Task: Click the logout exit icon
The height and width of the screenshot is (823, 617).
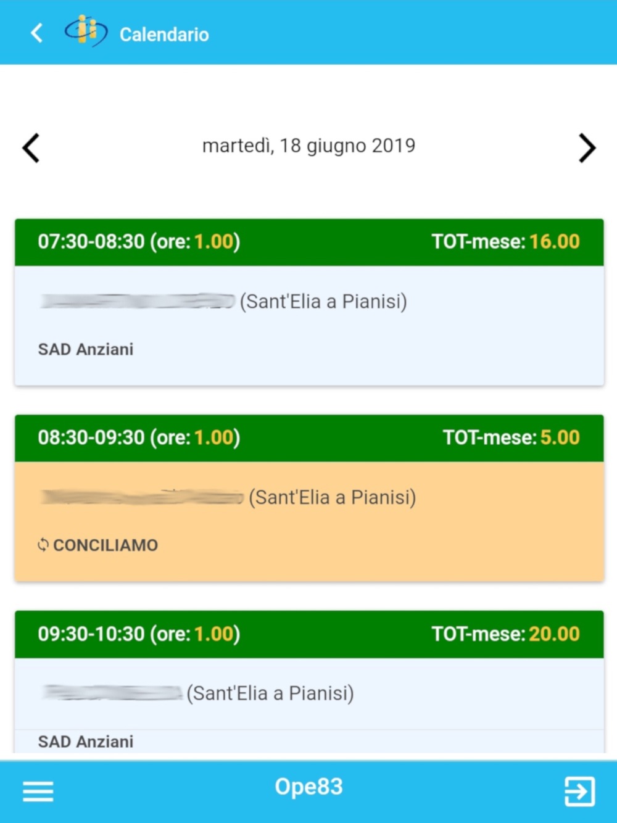Action: [580, 792]
